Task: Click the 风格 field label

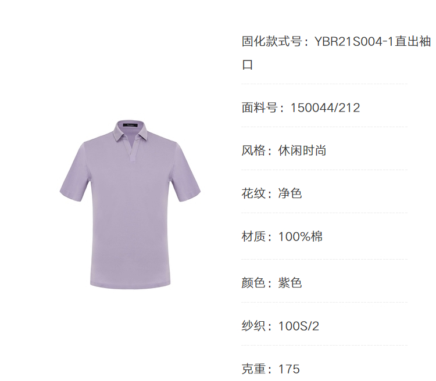Action: pyautogui.click(x=253, y=150)
